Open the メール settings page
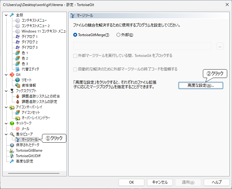Image resolution: width=232 pixels, height=189 pixels. click(x=26, y=129)
